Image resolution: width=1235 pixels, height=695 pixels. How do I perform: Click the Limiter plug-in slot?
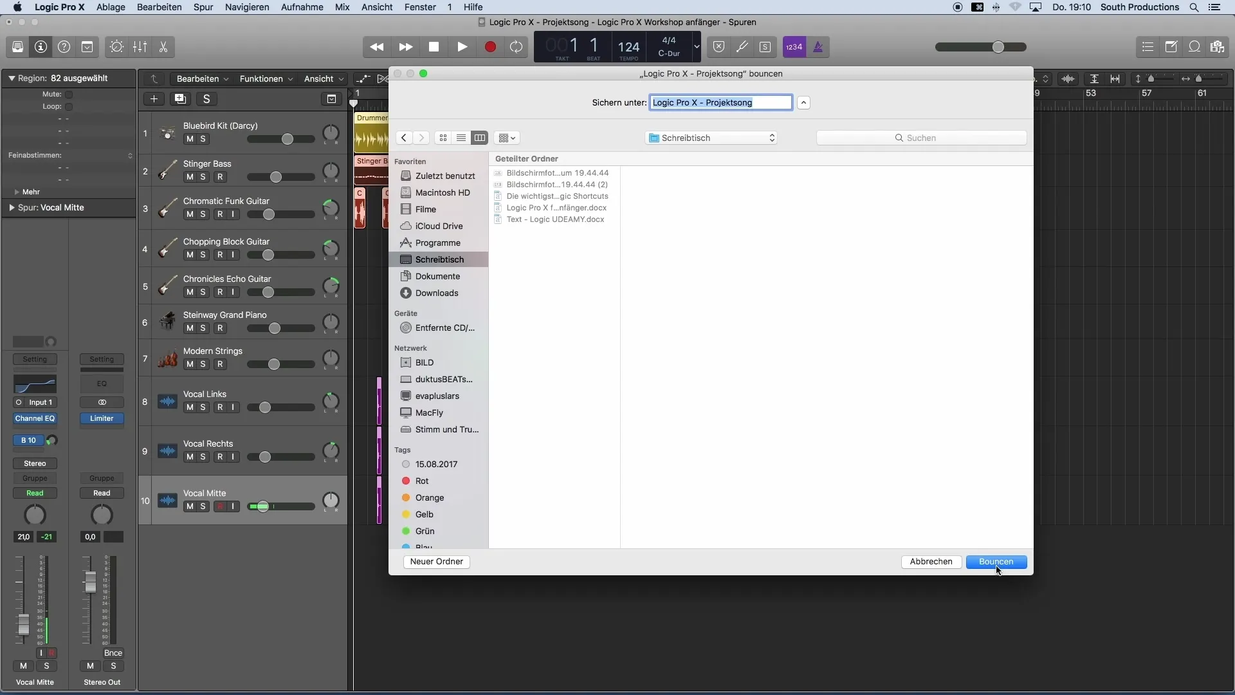click(x=102, y=418)
